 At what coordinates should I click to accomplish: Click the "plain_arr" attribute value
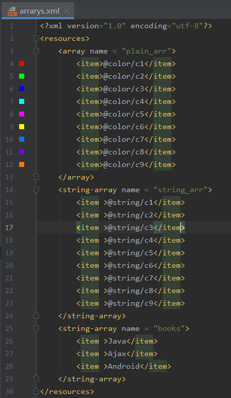[146, 51]
